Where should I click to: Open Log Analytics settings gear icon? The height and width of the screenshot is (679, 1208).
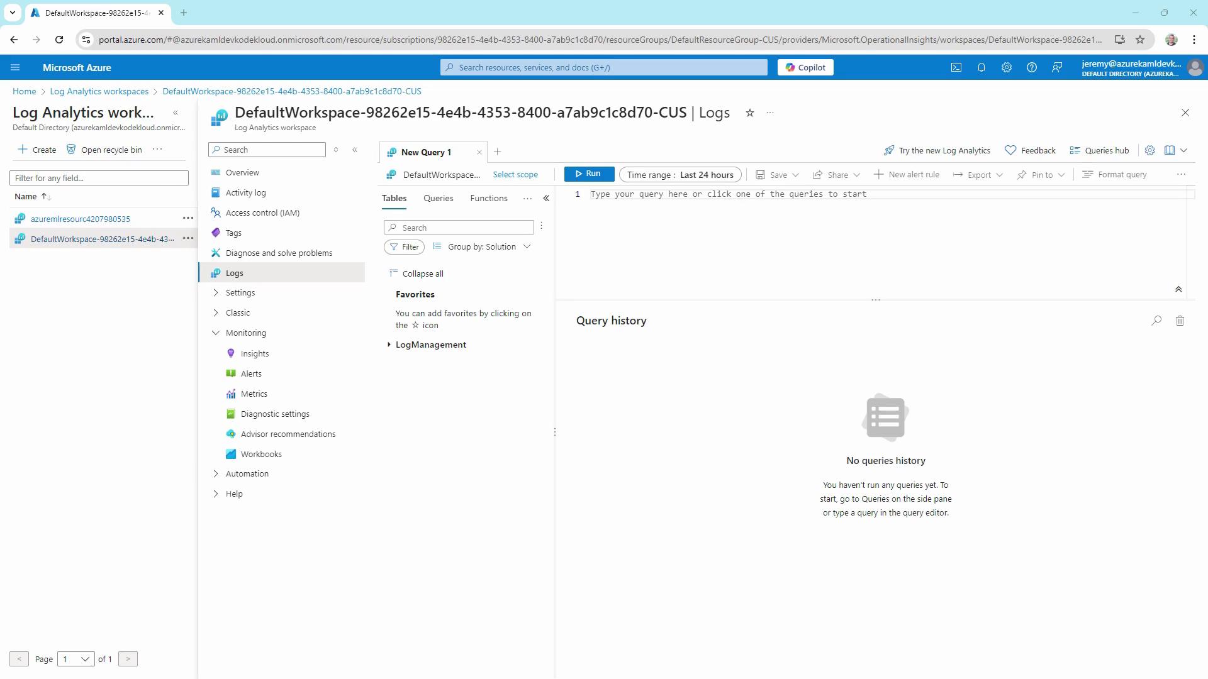click(1149, 150)
